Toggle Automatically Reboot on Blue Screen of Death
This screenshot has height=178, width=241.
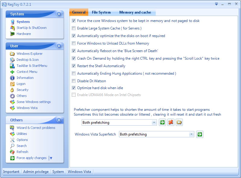[x=74, y=51]
